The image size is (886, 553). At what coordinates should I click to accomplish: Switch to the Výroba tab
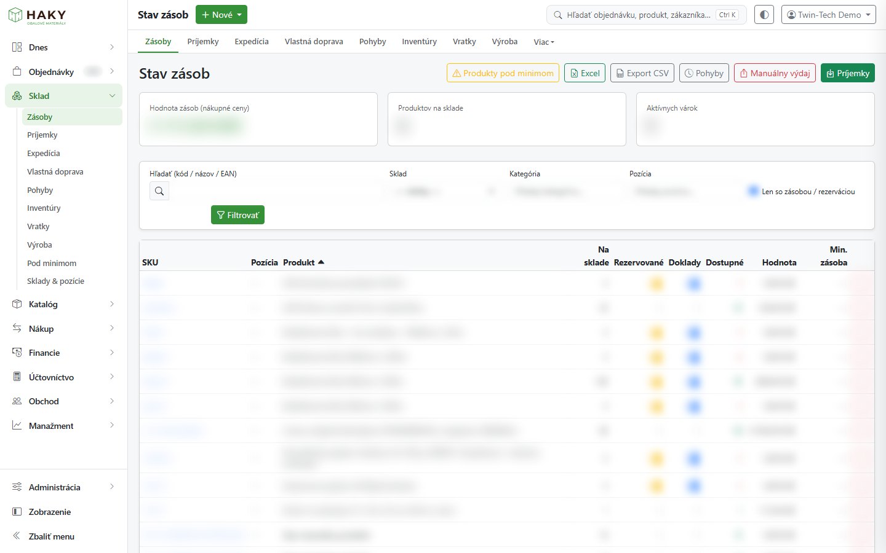pos(505,41)
